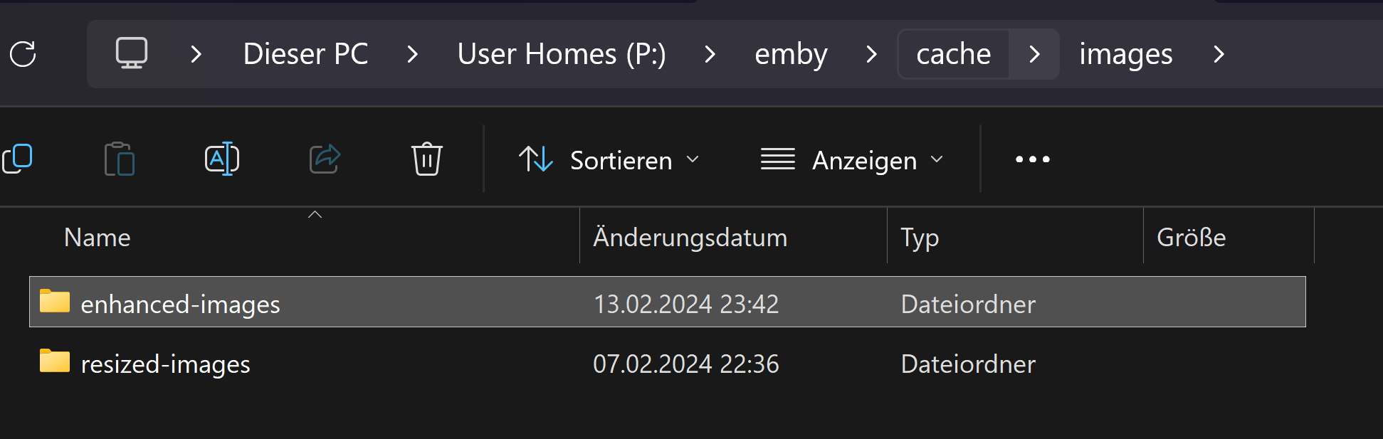Image resolution: width=1383 pixels, height=439 pixels.
Task: Expand chevron after cache breadcrumb
Action: tap(1035, 54)
